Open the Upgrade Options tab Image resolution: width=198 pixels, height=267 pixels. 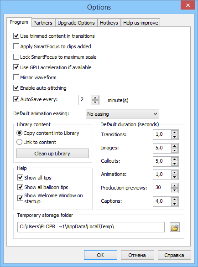pos(76,23)
